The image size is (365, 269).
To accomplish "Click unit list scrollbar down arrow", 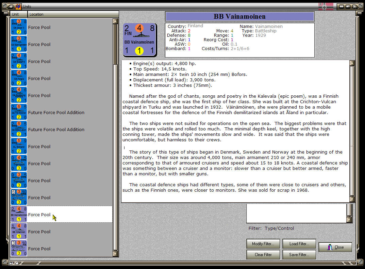I will click(x=115, y=254).
